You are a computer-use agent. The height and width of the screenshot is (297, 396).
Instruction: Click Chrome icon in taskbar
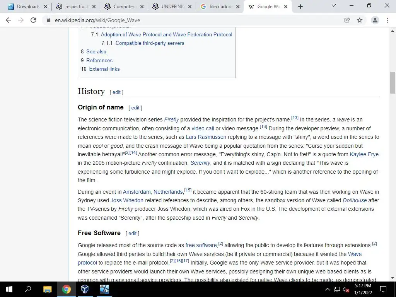click(x=67, y=289)
